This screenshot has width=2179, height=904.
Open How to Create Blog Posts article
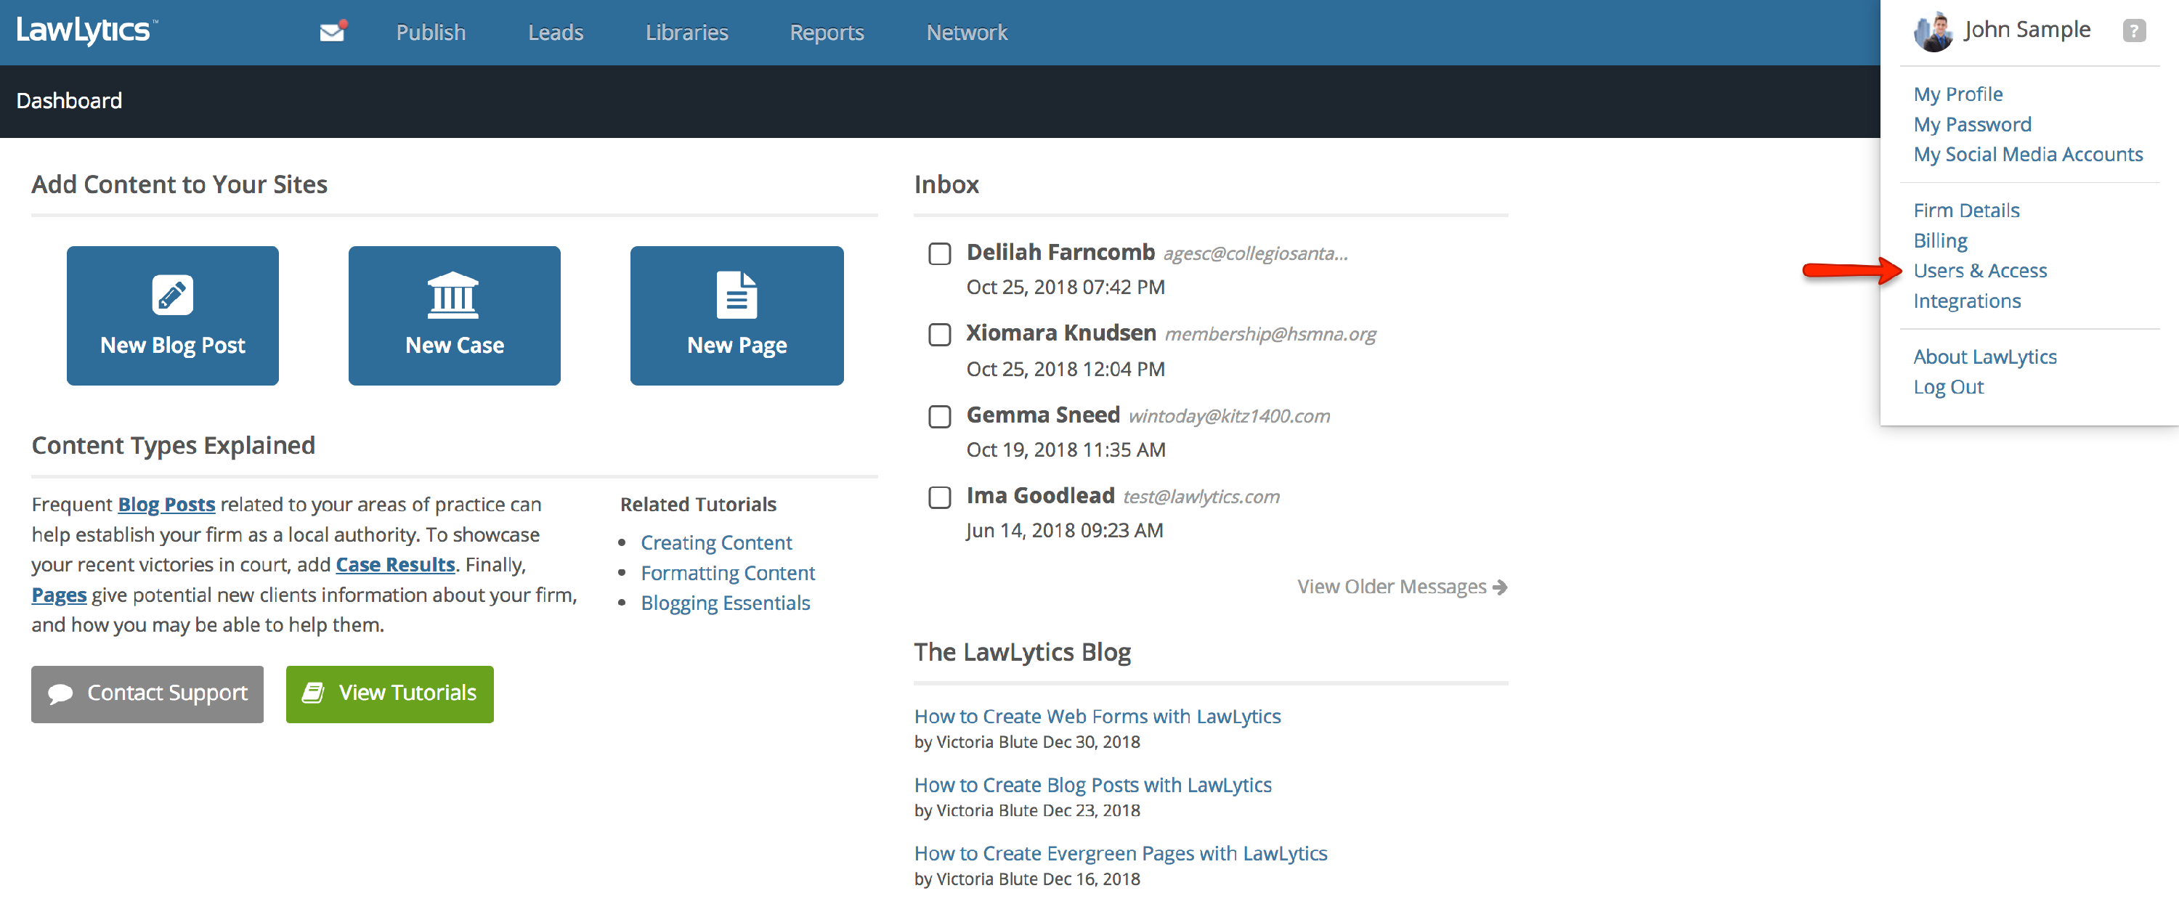pos(1092,785)
